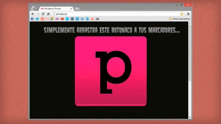
Task: Open the multicolored bookmark icon
Action: 52,19
